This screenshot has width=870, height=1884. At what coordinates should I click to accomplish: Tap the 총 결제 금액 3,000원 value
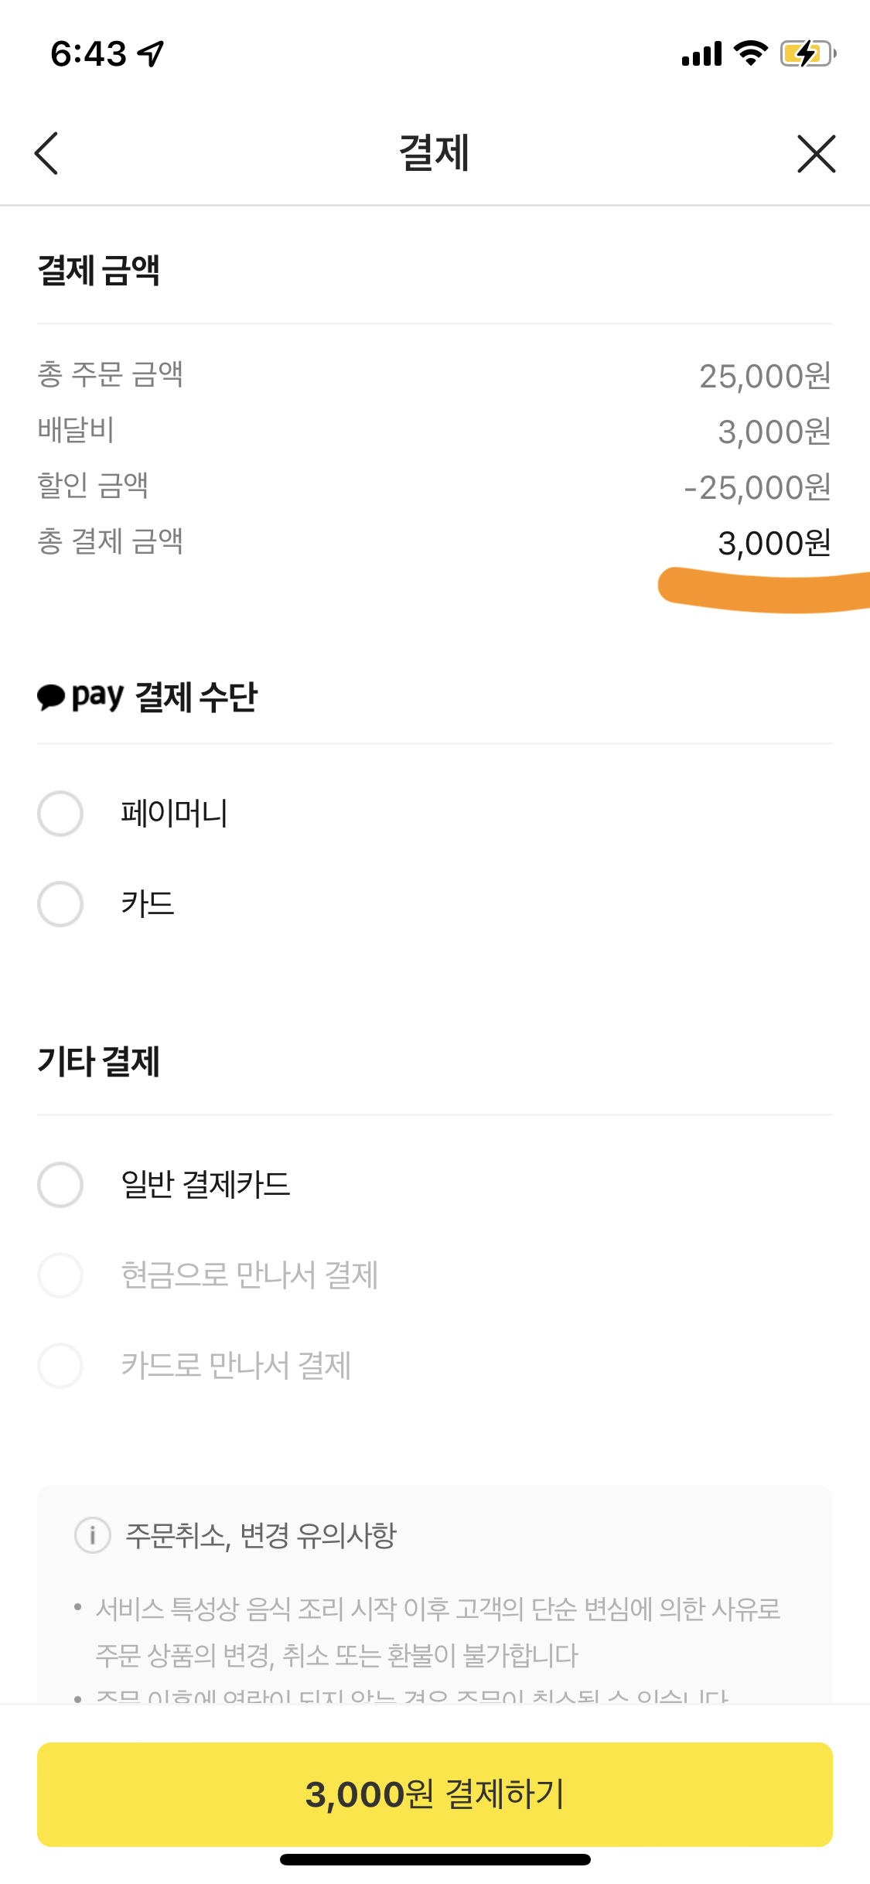pos(774,543)
